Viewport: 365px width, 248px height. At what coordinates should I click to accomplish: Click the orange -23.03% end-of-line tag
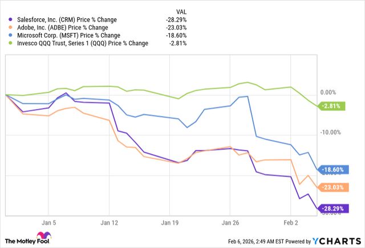pos(334,188)
